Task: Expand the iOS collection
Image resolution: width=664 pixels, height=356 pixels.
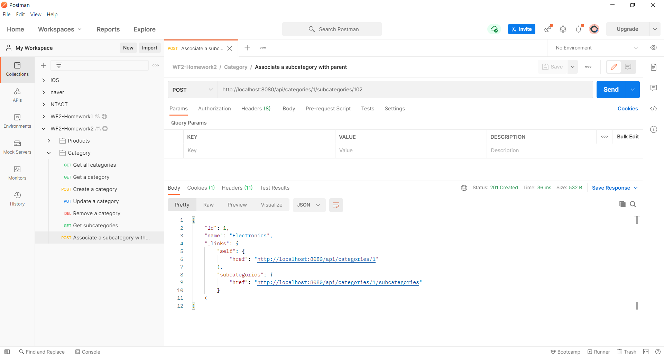Action: [44, 80]
